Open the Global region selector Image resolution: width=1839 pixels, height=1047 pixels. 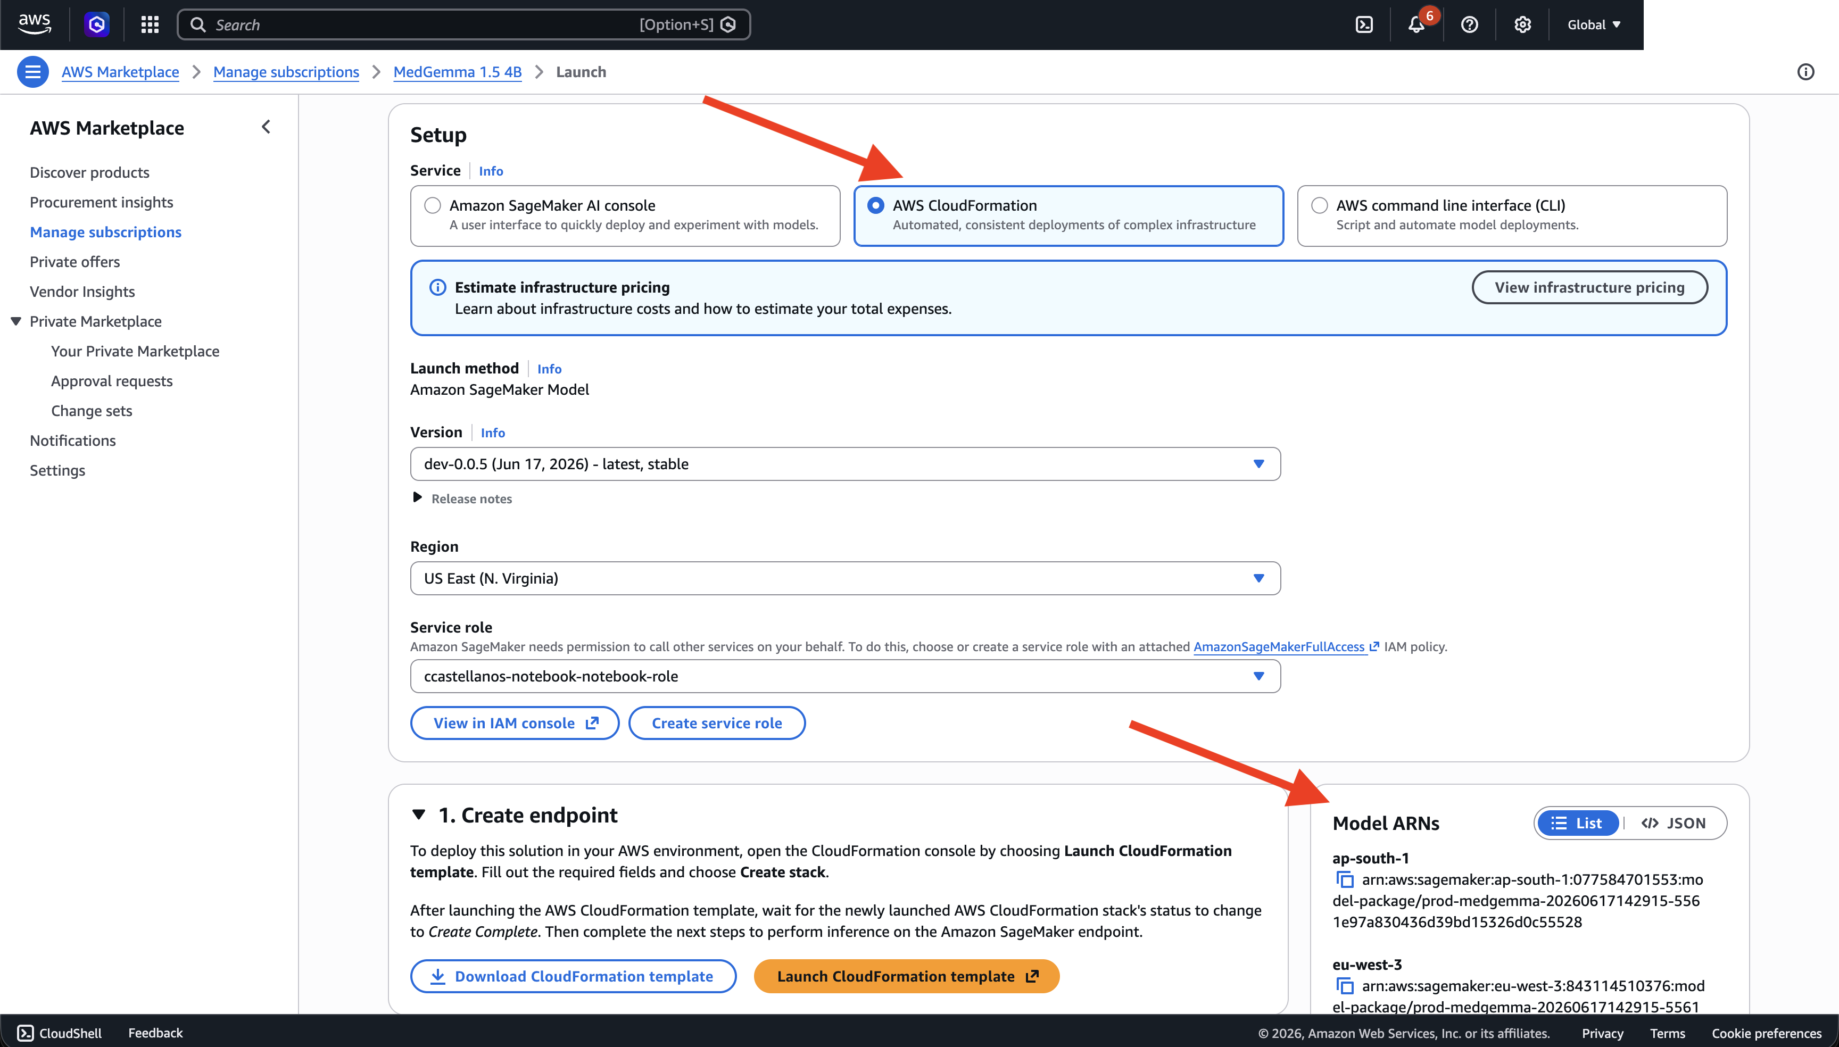point(1594,24)
